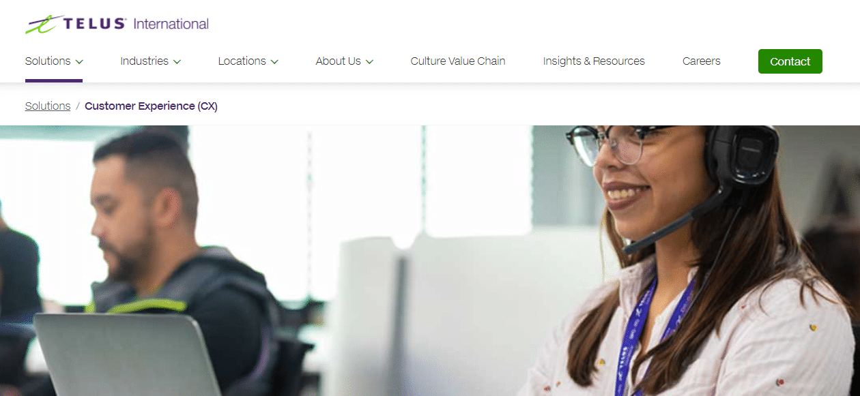Viewport: 860px width, 396px height.
Task: Click the green Contact button
Action: point(790,61)
